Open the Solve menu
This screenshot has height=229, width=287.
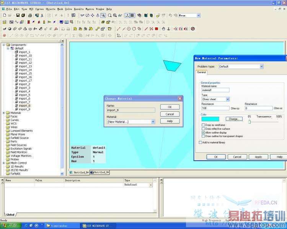tap(68, 9)
